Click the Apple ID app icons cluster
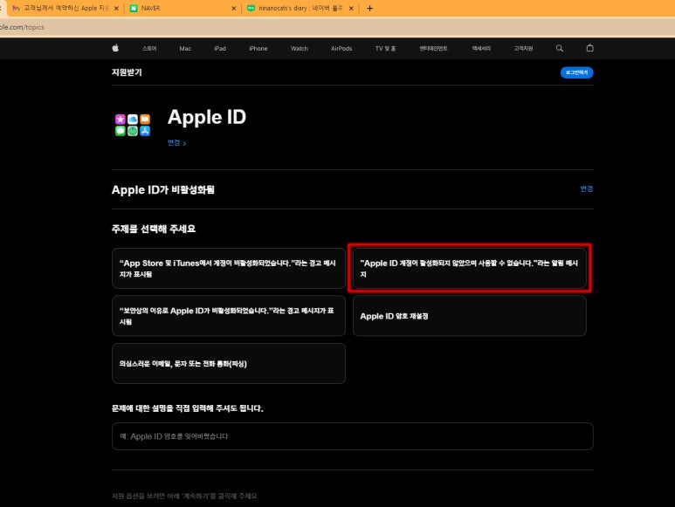The image size is (675, 507). click(133, 125)
